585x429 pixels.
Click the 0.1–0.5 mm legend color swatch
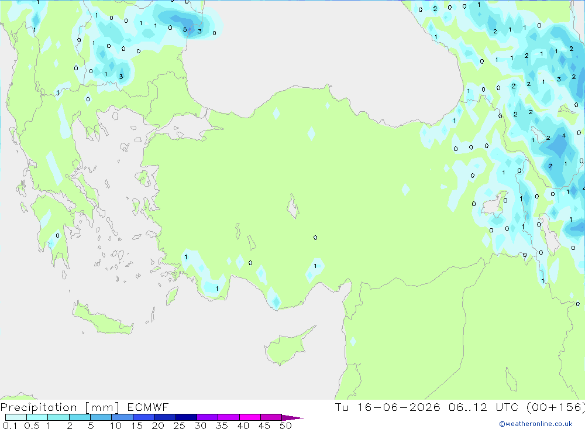tap(16, 417)
